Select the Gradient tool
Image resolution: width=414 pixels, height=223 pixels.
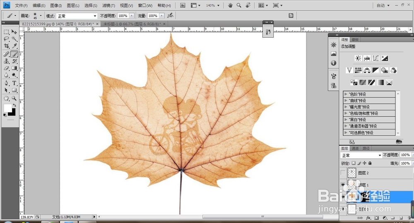pyautogui.click(x=14, y=68)
